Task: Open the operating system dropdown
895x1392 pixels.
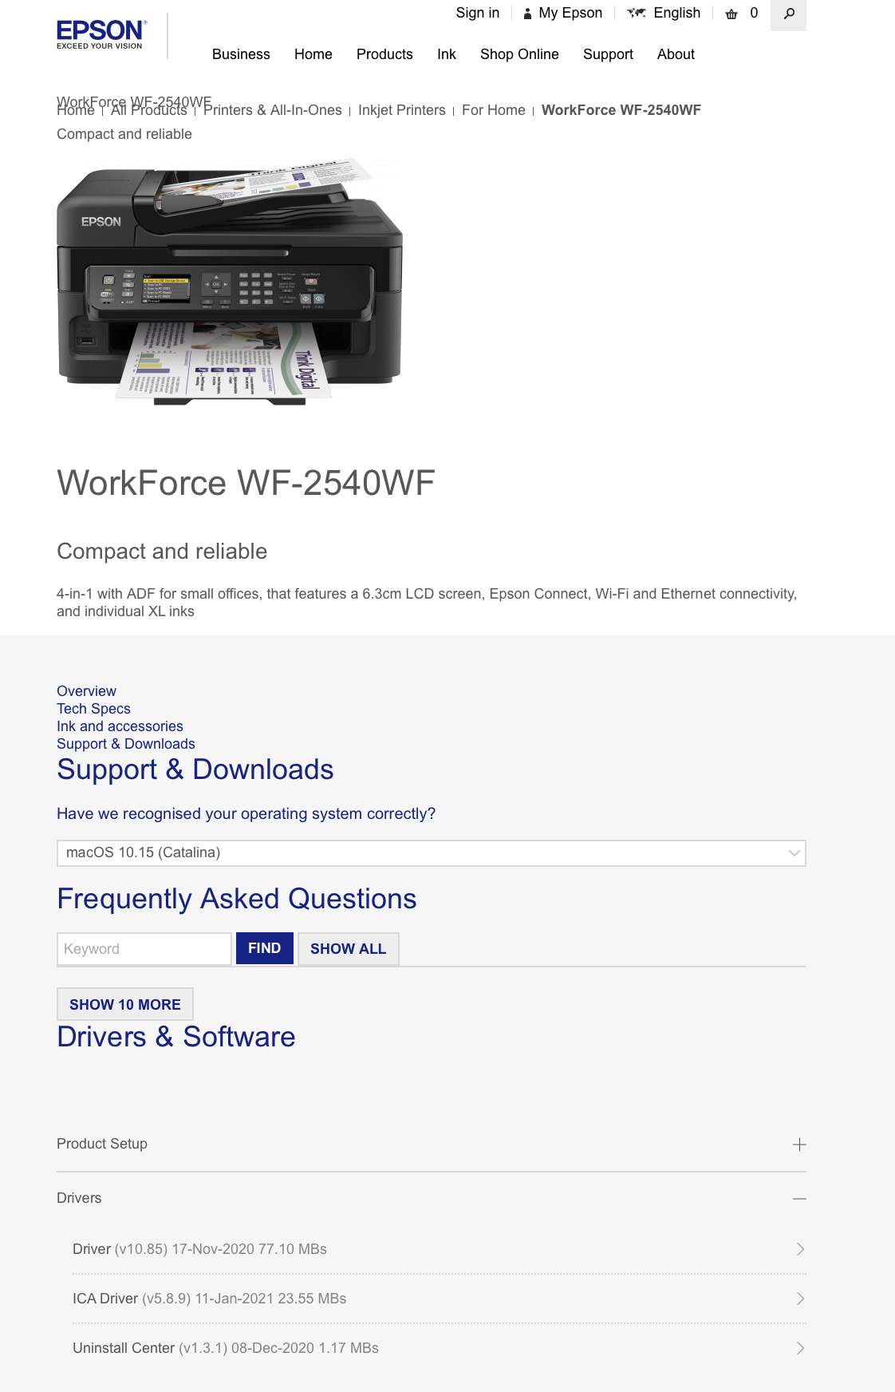Action: 432,852
